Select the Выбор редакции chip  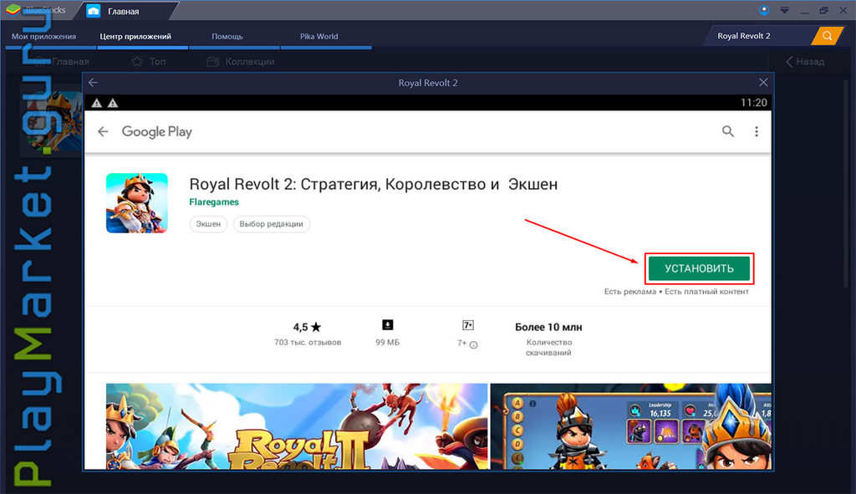tap(272, 224)
